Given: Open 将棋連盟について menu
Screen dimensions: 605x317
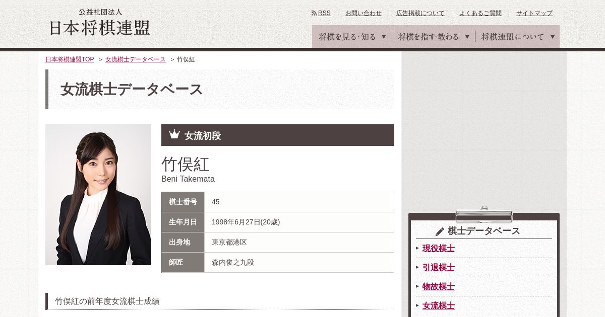Looking at the screenshot, I should [518, 37].
